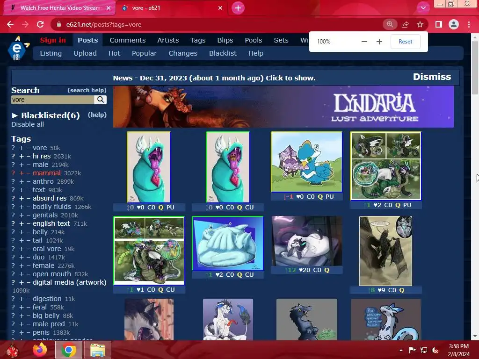This screenshot has width=479, height=359.
Task: Open the network tray icon
Action: 424,350
